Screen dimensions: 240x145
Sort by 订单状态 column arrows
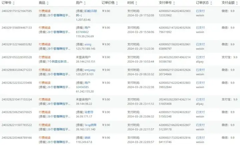click(211, 3)
